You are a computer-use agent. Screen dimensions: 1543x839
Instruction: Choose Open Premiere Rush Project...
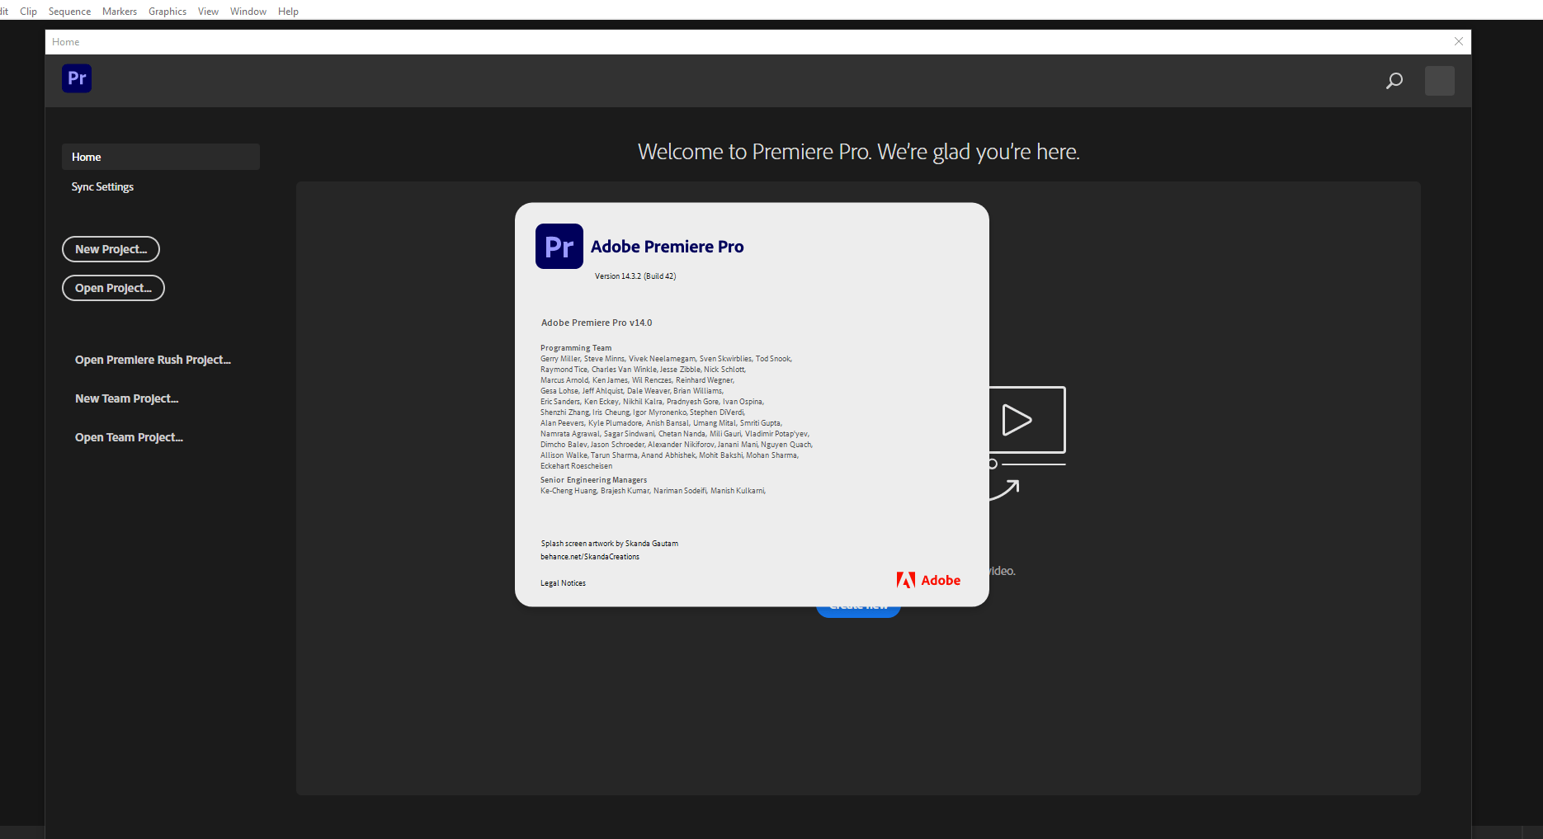153,360
